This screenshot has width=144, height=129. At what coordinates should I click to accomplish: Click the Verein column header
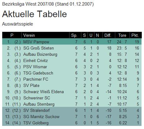pos(29,35)
